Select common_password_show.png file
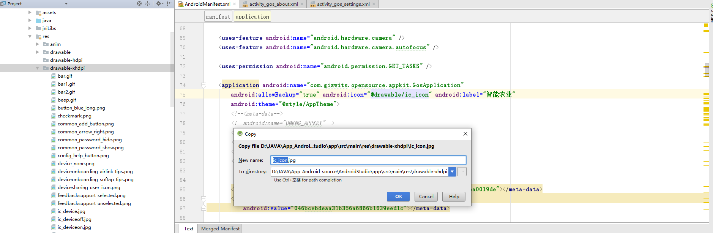 [x=91, y=147]
